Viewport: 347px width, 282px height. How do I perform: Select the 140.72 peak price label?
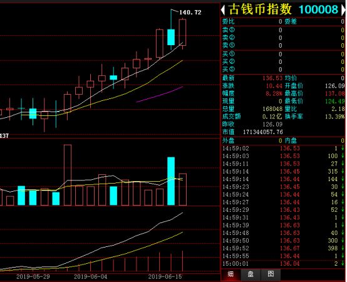(x=190, y=13)
